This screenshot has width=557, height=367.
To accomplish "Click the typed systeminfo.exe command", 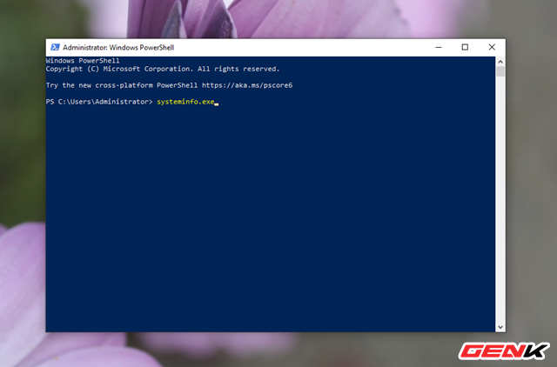I will click(x=185, y=102).
